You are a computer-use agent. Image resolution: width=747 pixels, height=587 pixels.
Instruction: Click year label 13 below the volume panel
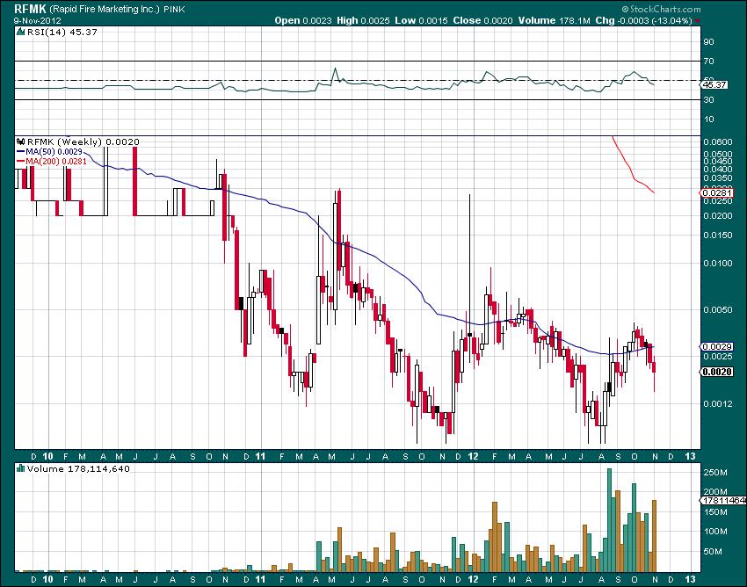click(x=690, y=580)
